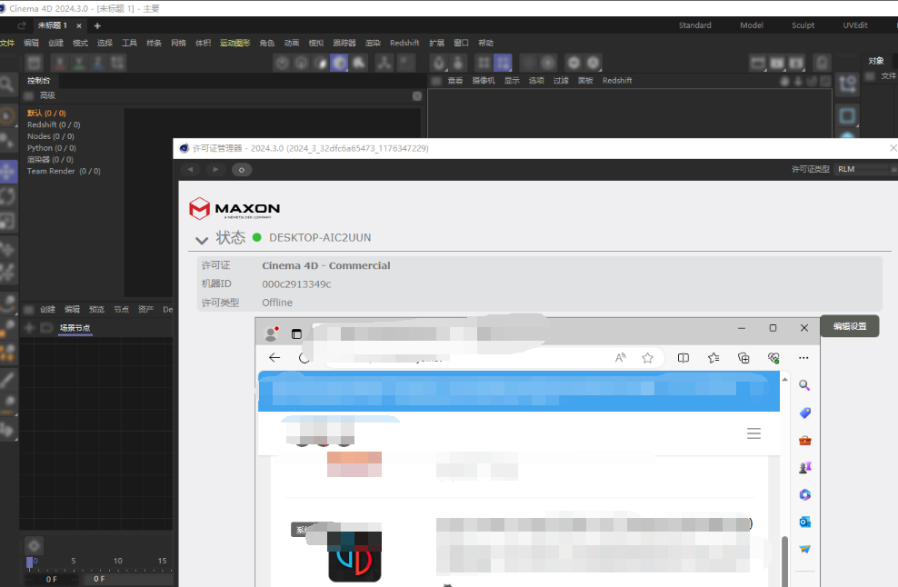This screenshot has width=898, height=587.
Task: Close the 未标题 1 project tab
Action: tap(79, 25)
